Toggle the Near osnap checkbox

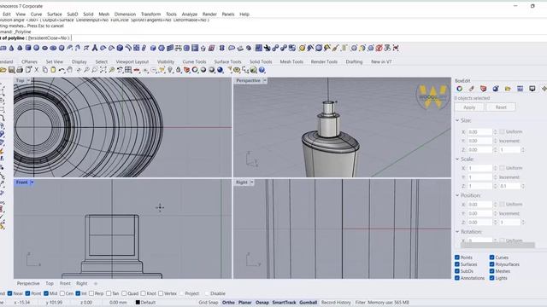click(9, 293)
